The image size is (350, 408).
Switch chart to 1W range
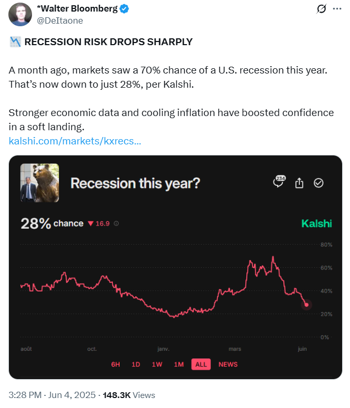coord(157,364)
